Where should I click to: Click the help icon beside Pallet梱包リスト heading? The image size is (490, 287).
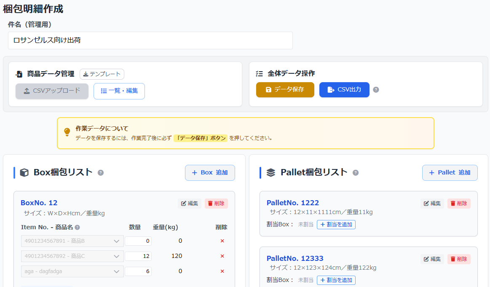(x=356, y=173)
